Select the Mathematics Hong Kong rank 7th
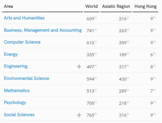This screenshot has width=162, height=123. click(x=153, y=91)
